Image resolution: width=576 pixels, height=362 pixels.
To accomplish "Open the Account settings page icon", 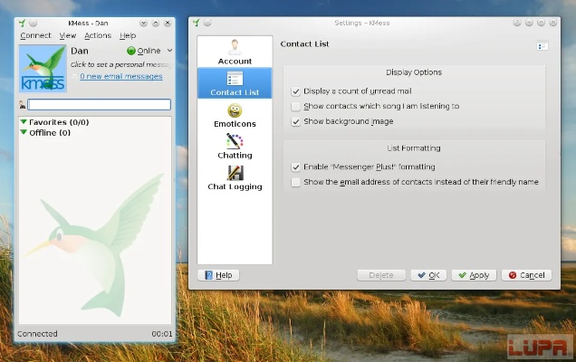I will pyautogui.click(x=235, y=46).
